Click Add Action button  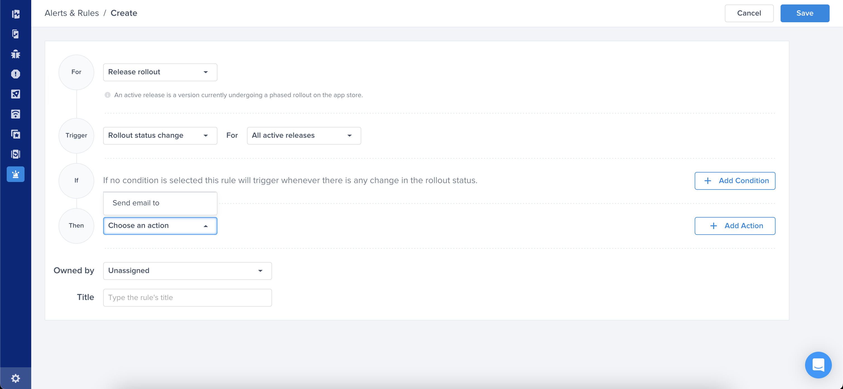[735, 225]
